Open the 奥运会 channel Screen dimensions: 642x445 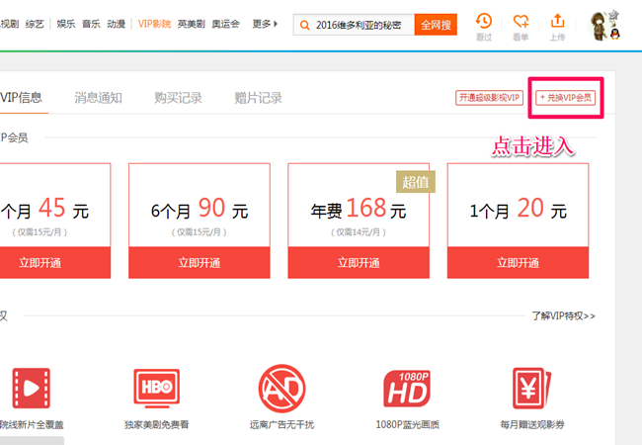click(225, 24)
